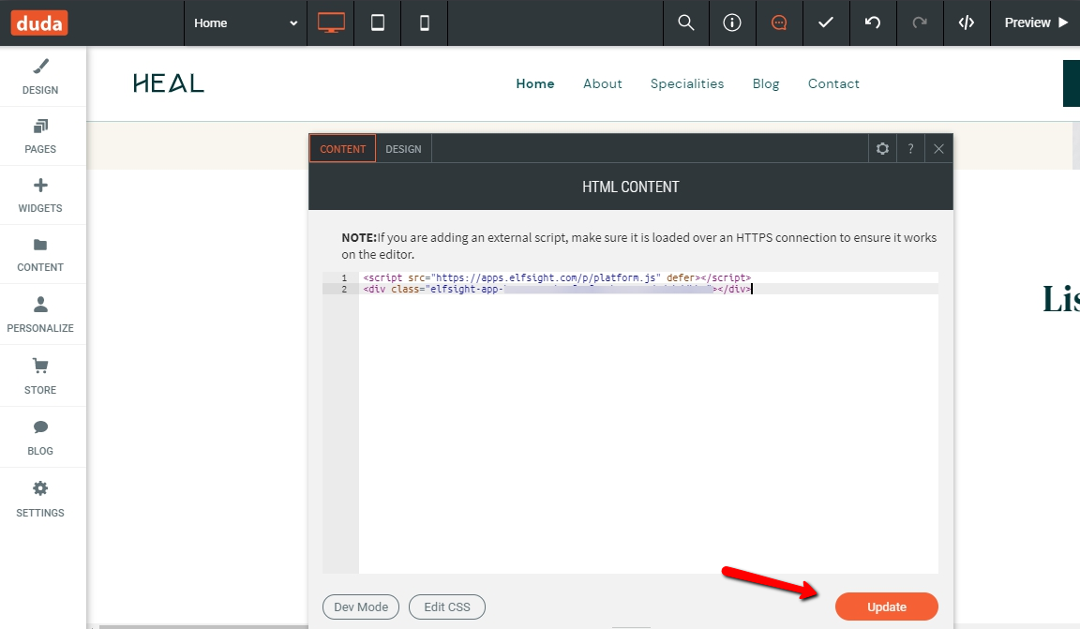Screen dimensions: 1080x629
Task: Click the Dev Mode button
Action: click(x=361, y=607)
